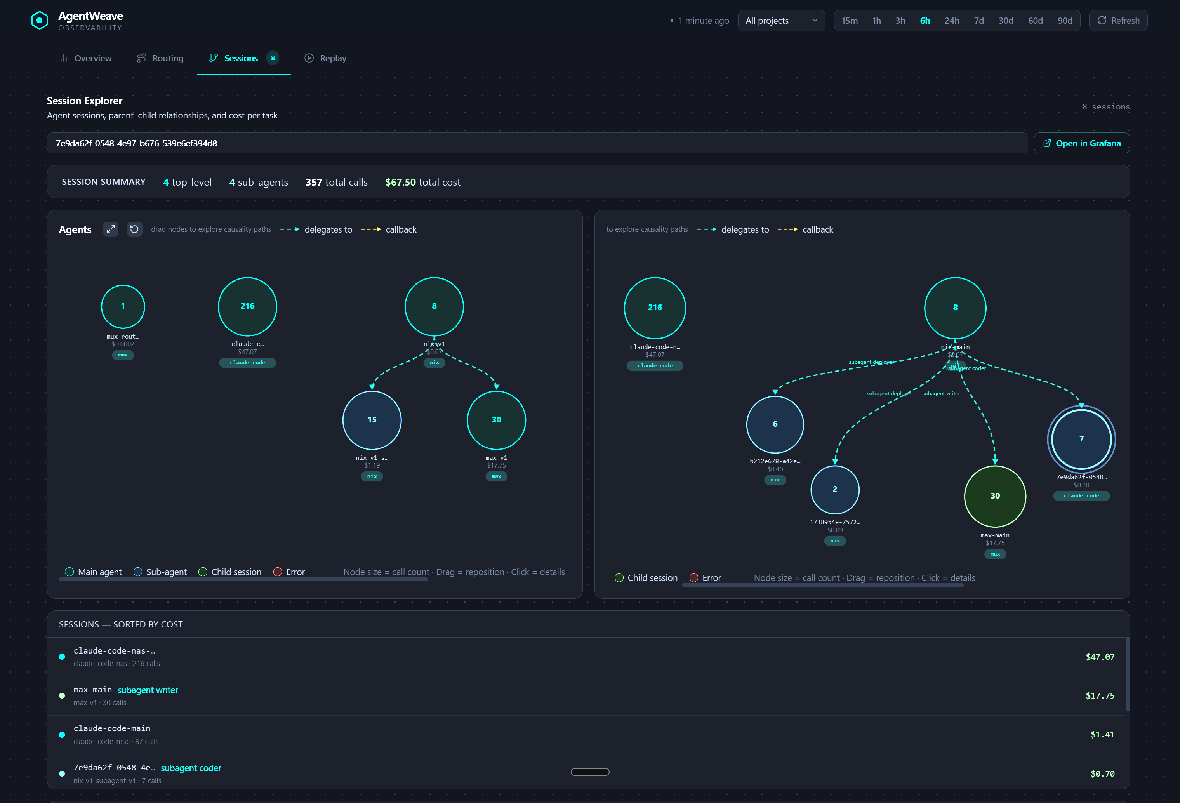
Task: Select the claude-c node with 216 calls in Agents panel
Action: pyautogui.click(x=247, y=306)
